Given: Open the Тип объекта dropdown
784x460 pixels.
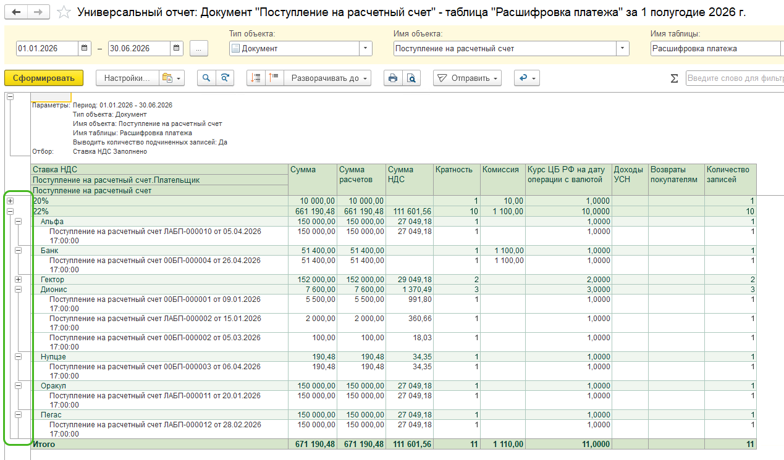Looking at the screenshot, I should (366, 48).
